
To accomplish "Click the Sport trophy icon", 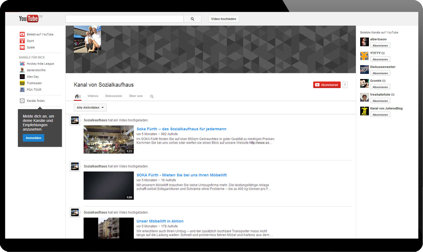I will pyautogui.click(x=22, y=41).
